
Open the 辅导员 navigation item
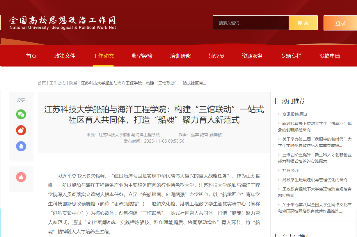click(216, 56)
